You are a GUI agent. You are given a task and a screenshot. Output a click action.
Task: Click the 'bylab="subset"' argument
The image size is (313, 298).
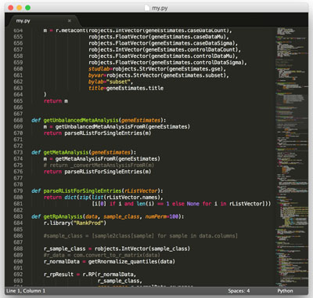(x=110, y=82)
